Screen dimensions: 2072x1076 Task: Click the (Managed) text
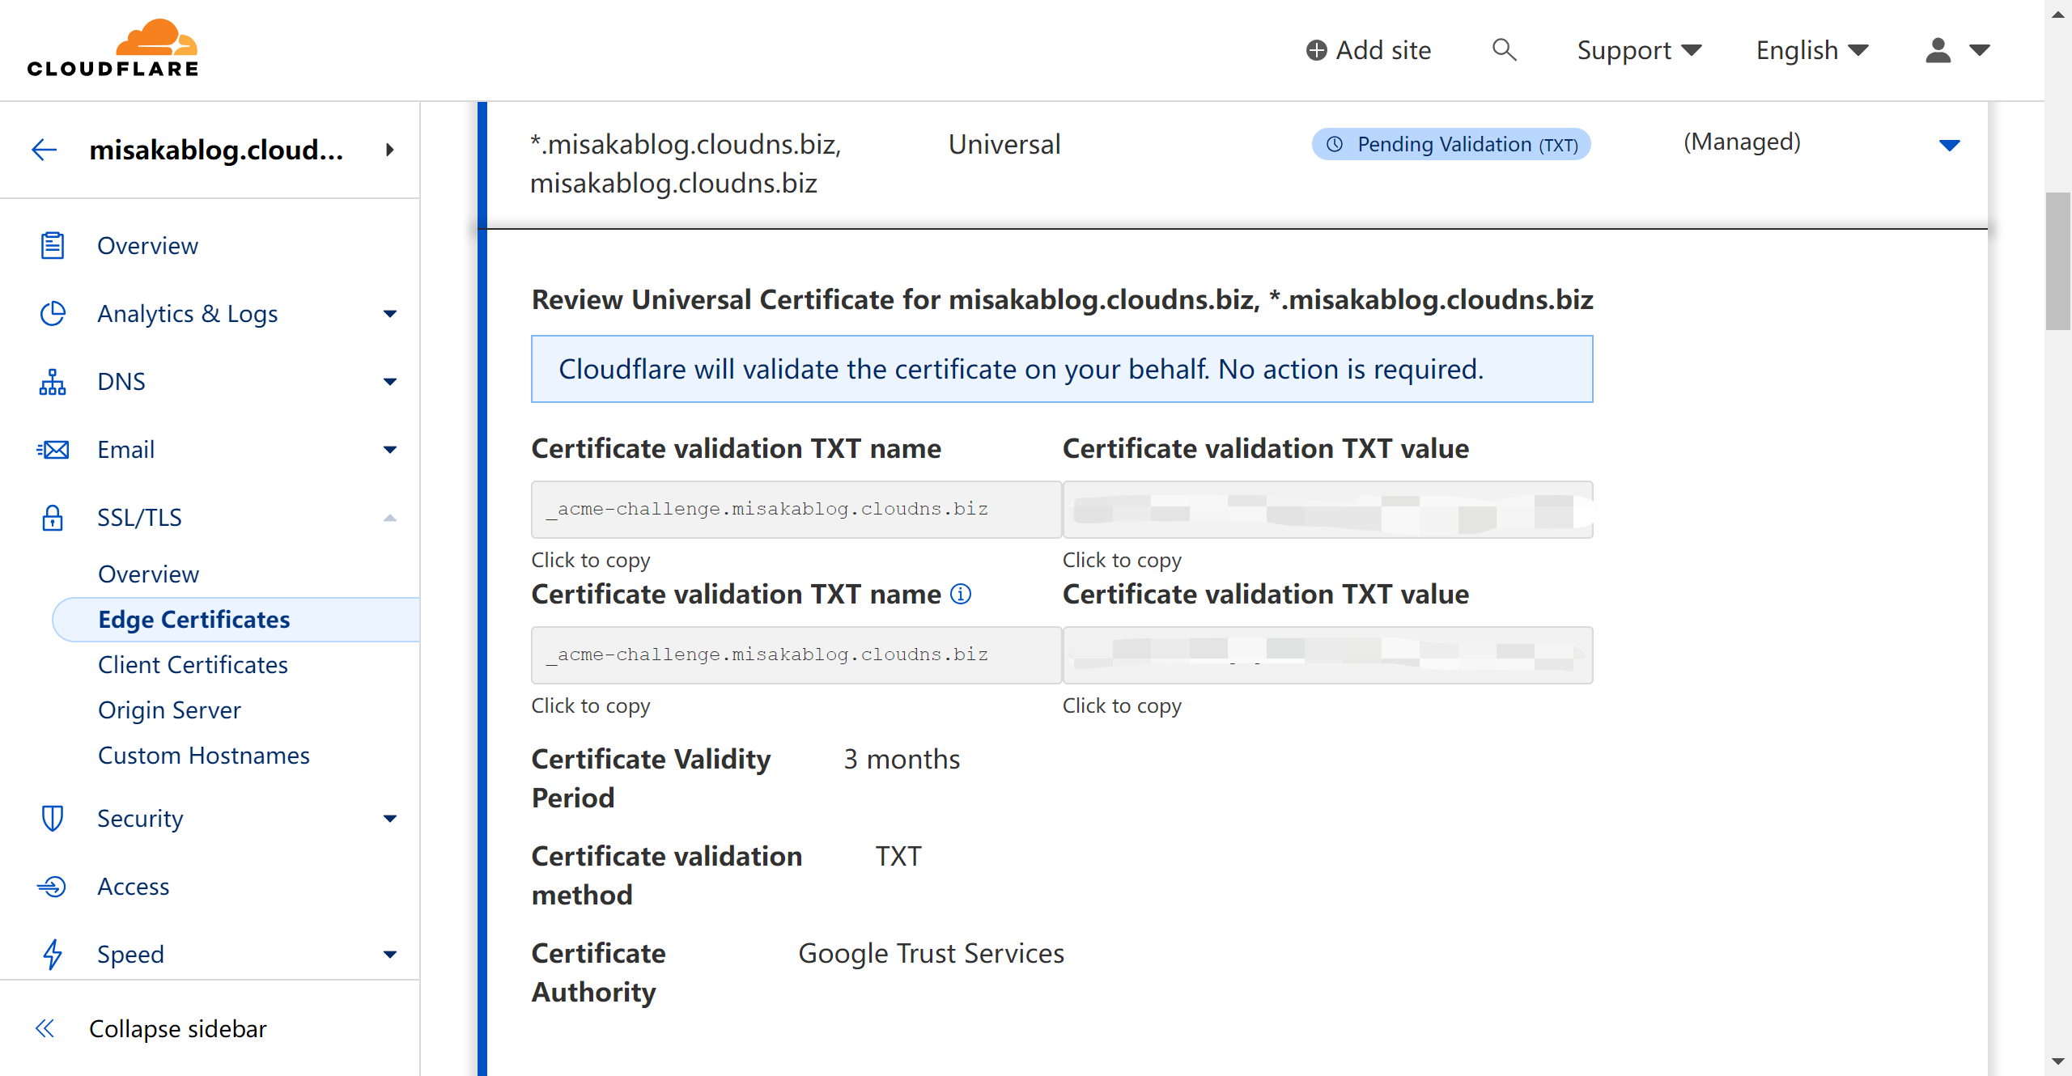1742,142
